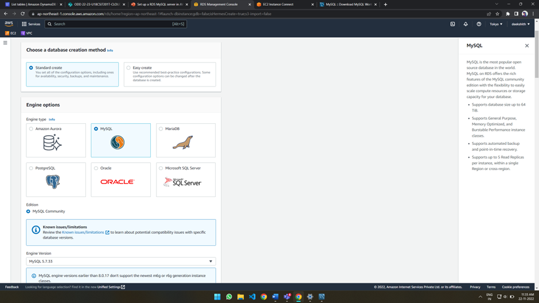Open the Chrome profile avatar

[x=525, y=14]
